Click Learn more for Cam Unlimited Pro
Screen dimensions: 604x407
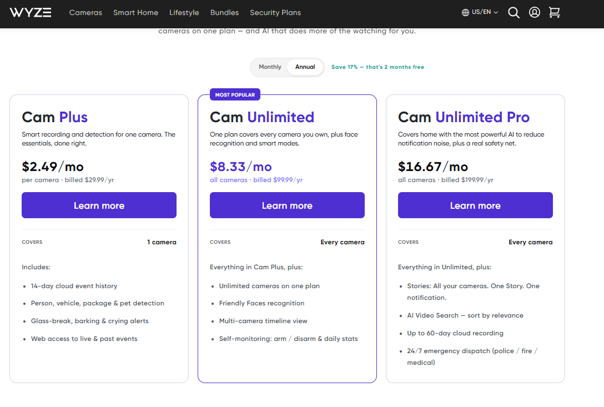[x=475, y=205]
